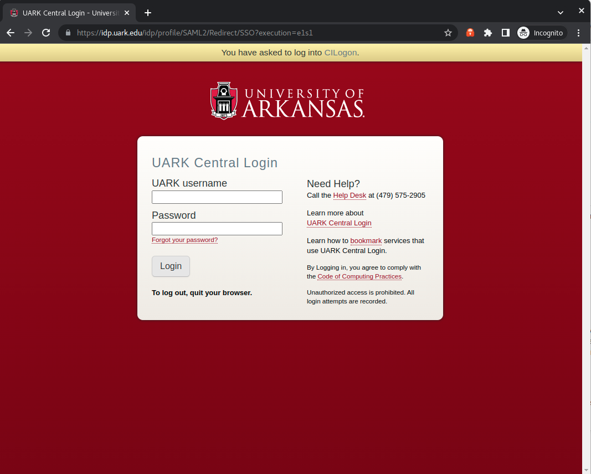This screenshot has height=474, width=591.
Task: Click the CILogon link in banner
Action: 341,53
